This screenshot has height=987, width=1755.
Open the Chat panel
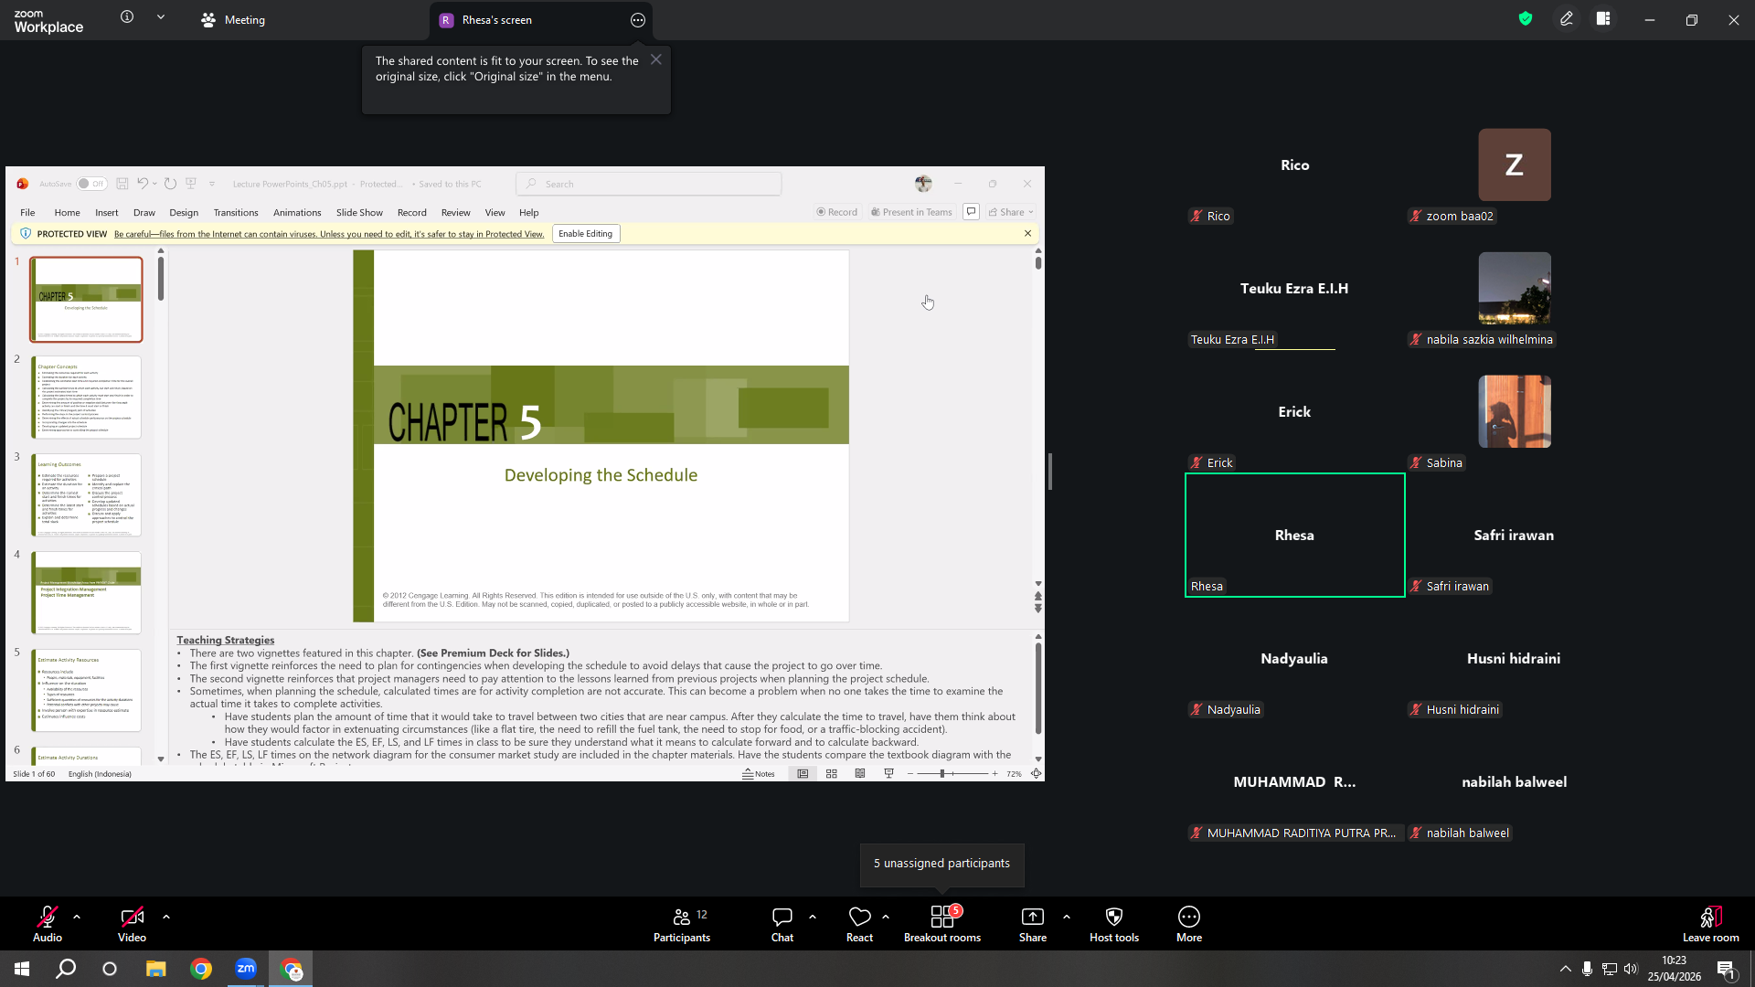point(782,925)
